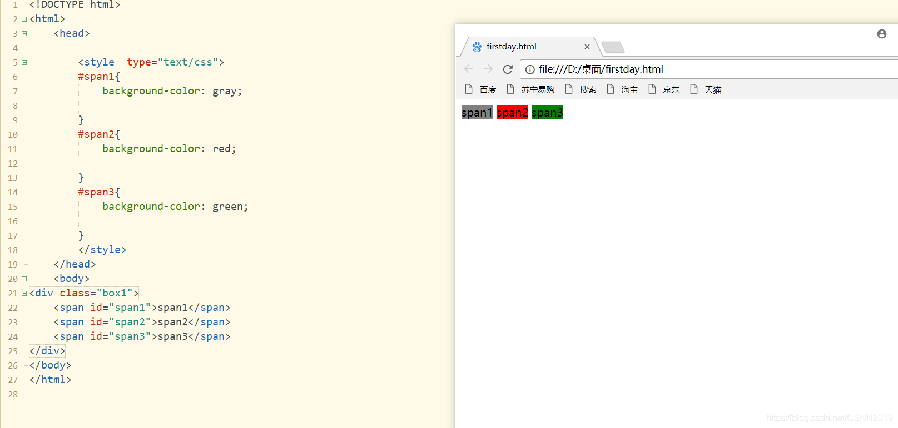This screenshot has height=428, width=898.
Task: Click the <!DOCTYPE html> line
Action: point(75,5)
